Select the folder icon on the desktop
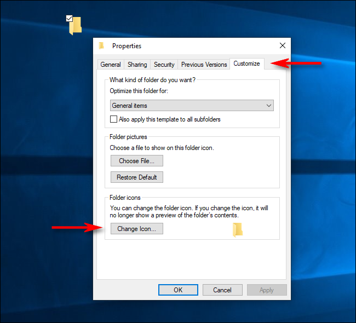 76,26
